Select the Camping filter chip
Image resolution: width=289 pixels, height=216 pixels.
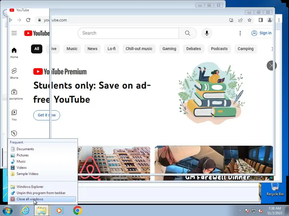[246, 49]
